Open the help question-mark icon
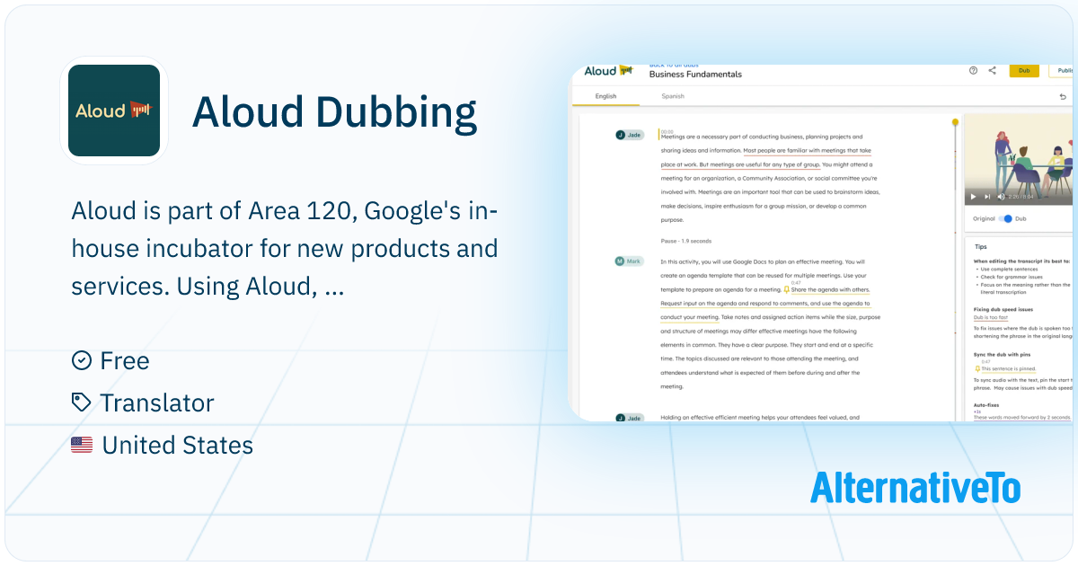The width and height of the screenshot is (1078, 566). coord(974,71)
